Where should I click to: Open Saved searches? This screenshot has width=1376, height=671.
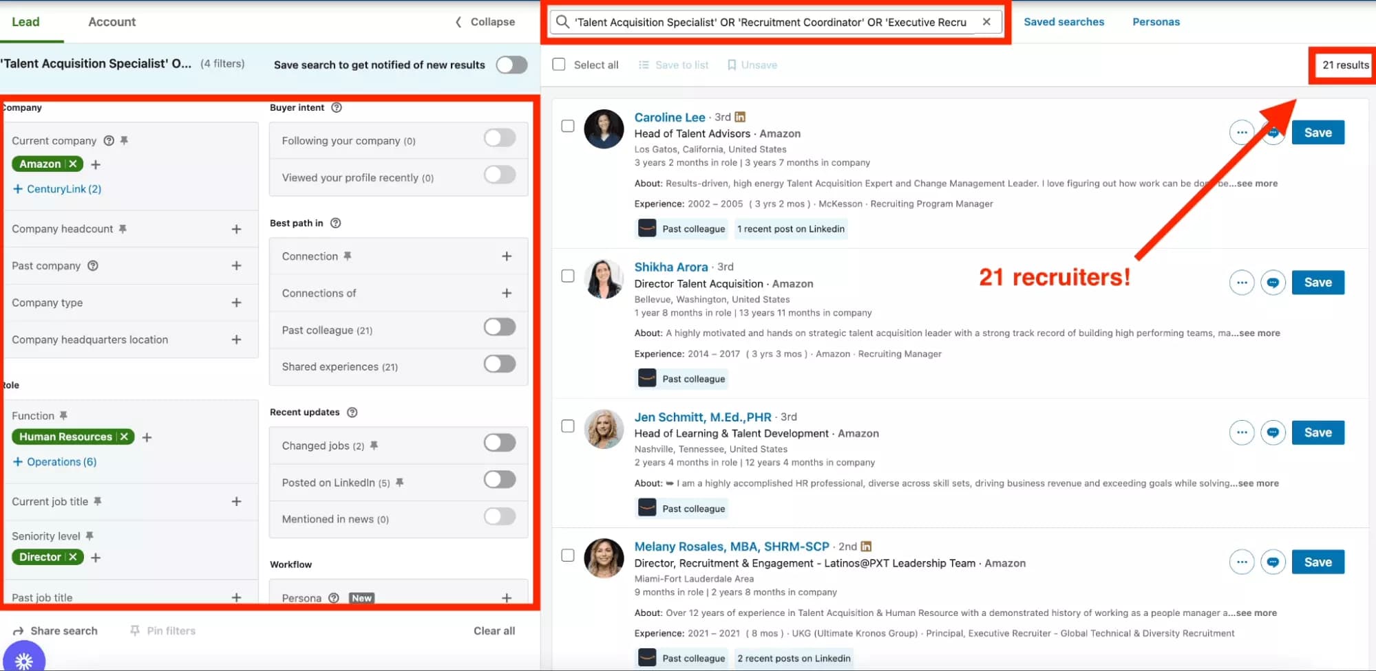pyautogui.click(x=1063, y=21)
